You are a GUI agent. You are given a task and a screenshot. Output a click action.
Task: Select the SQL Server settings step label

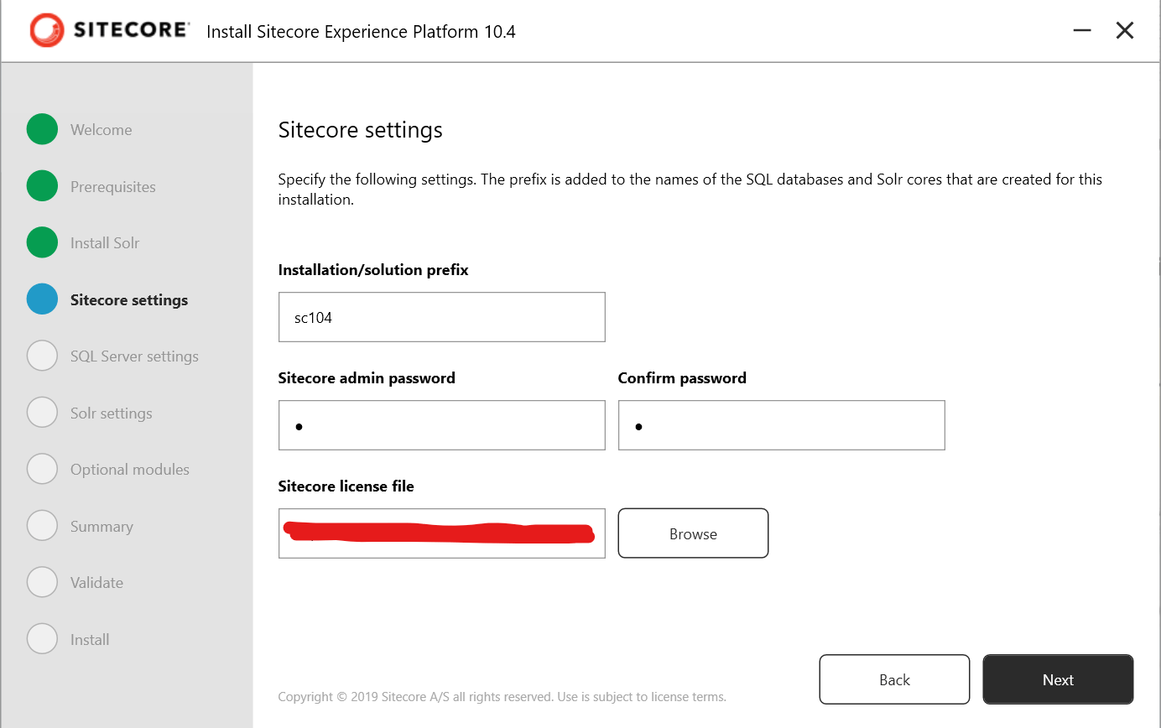coord(134,356)
